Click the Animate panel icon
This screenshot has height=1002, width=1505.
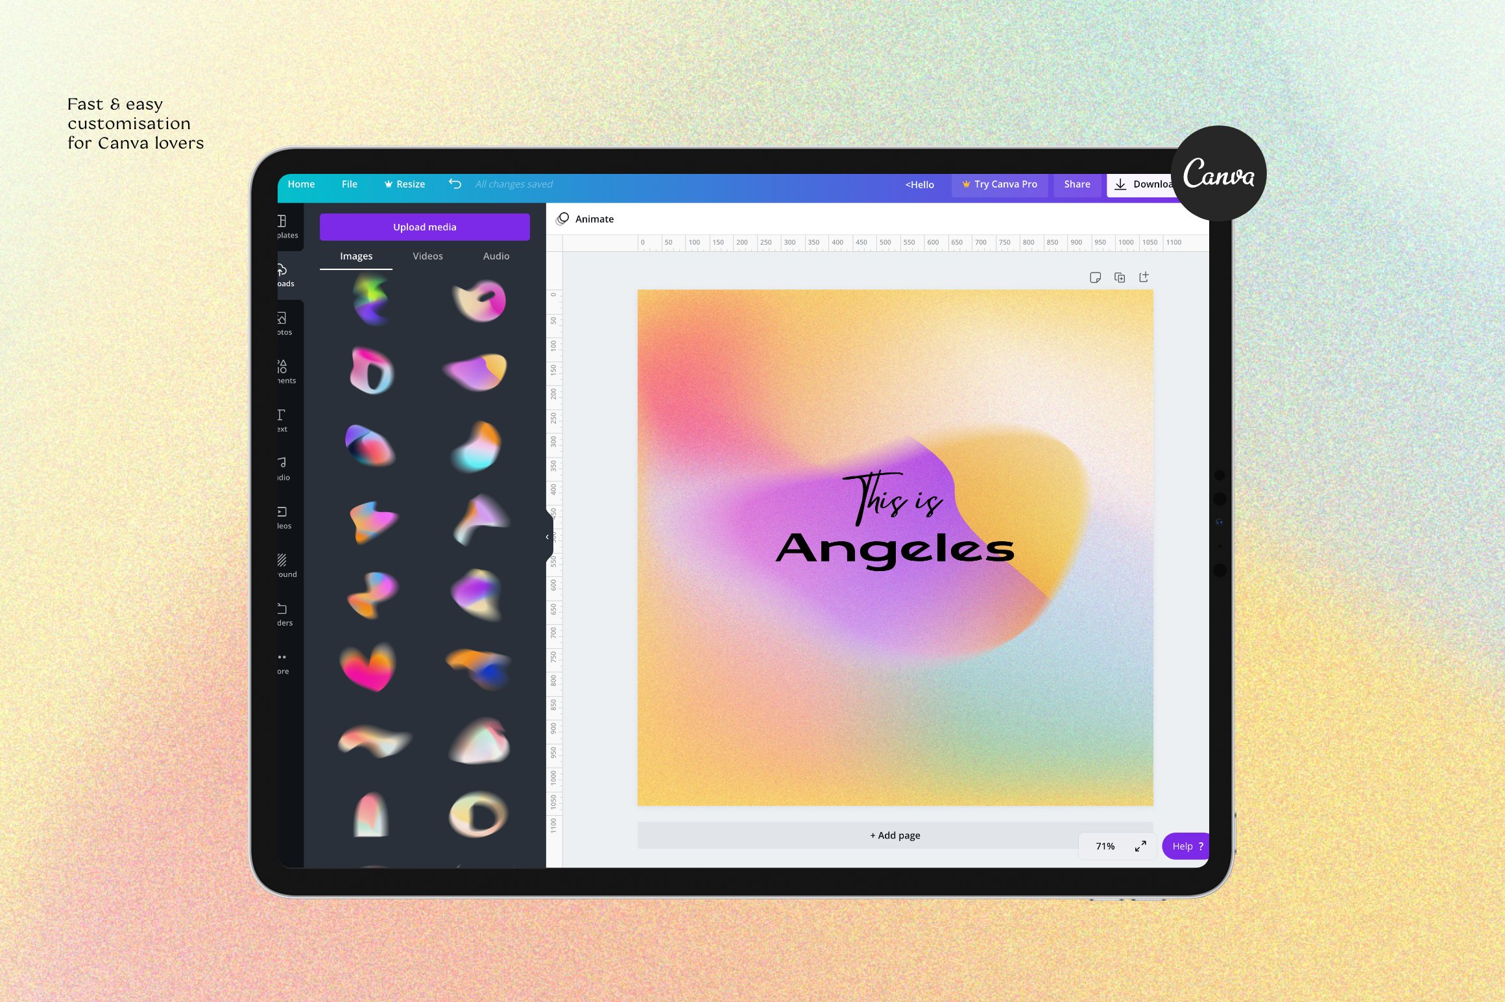tap(566, 218)
